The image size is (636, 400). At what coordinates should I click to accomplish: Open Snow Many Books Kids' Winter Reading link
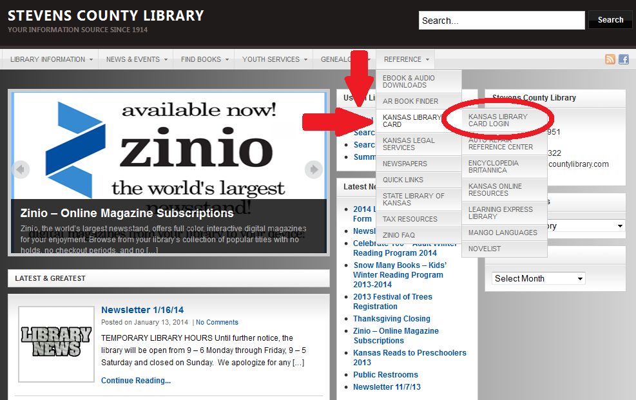[400, 275]
